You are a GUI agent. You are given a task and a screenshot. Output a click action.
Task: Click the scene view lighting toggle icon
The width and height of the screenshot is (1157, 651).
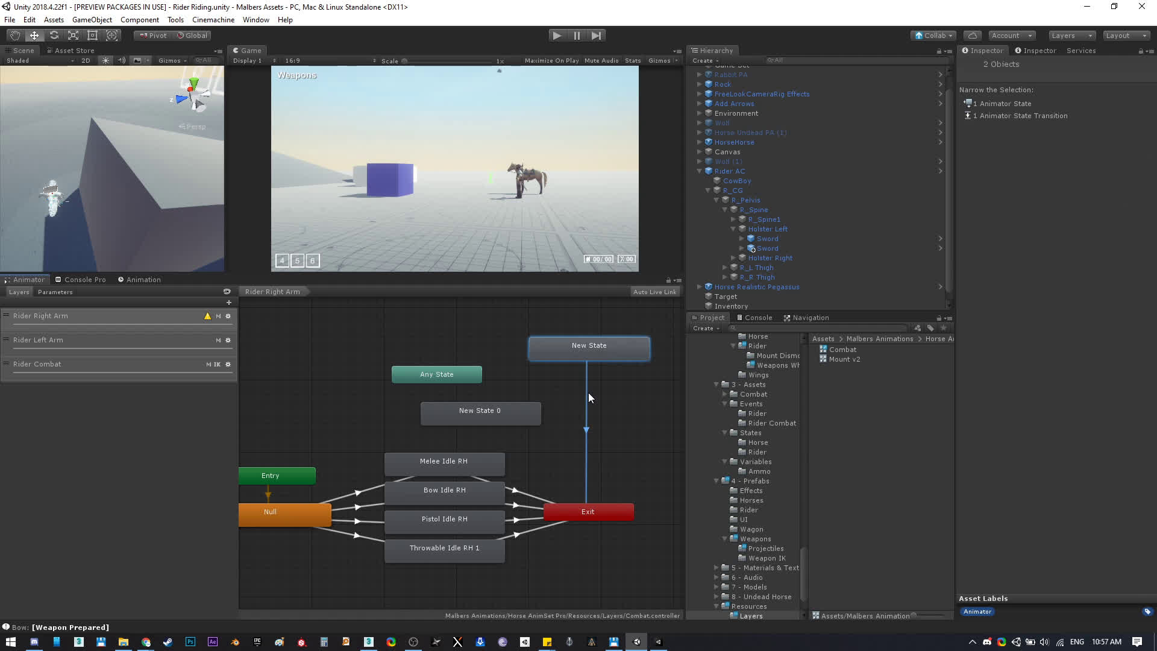[106, 60]
